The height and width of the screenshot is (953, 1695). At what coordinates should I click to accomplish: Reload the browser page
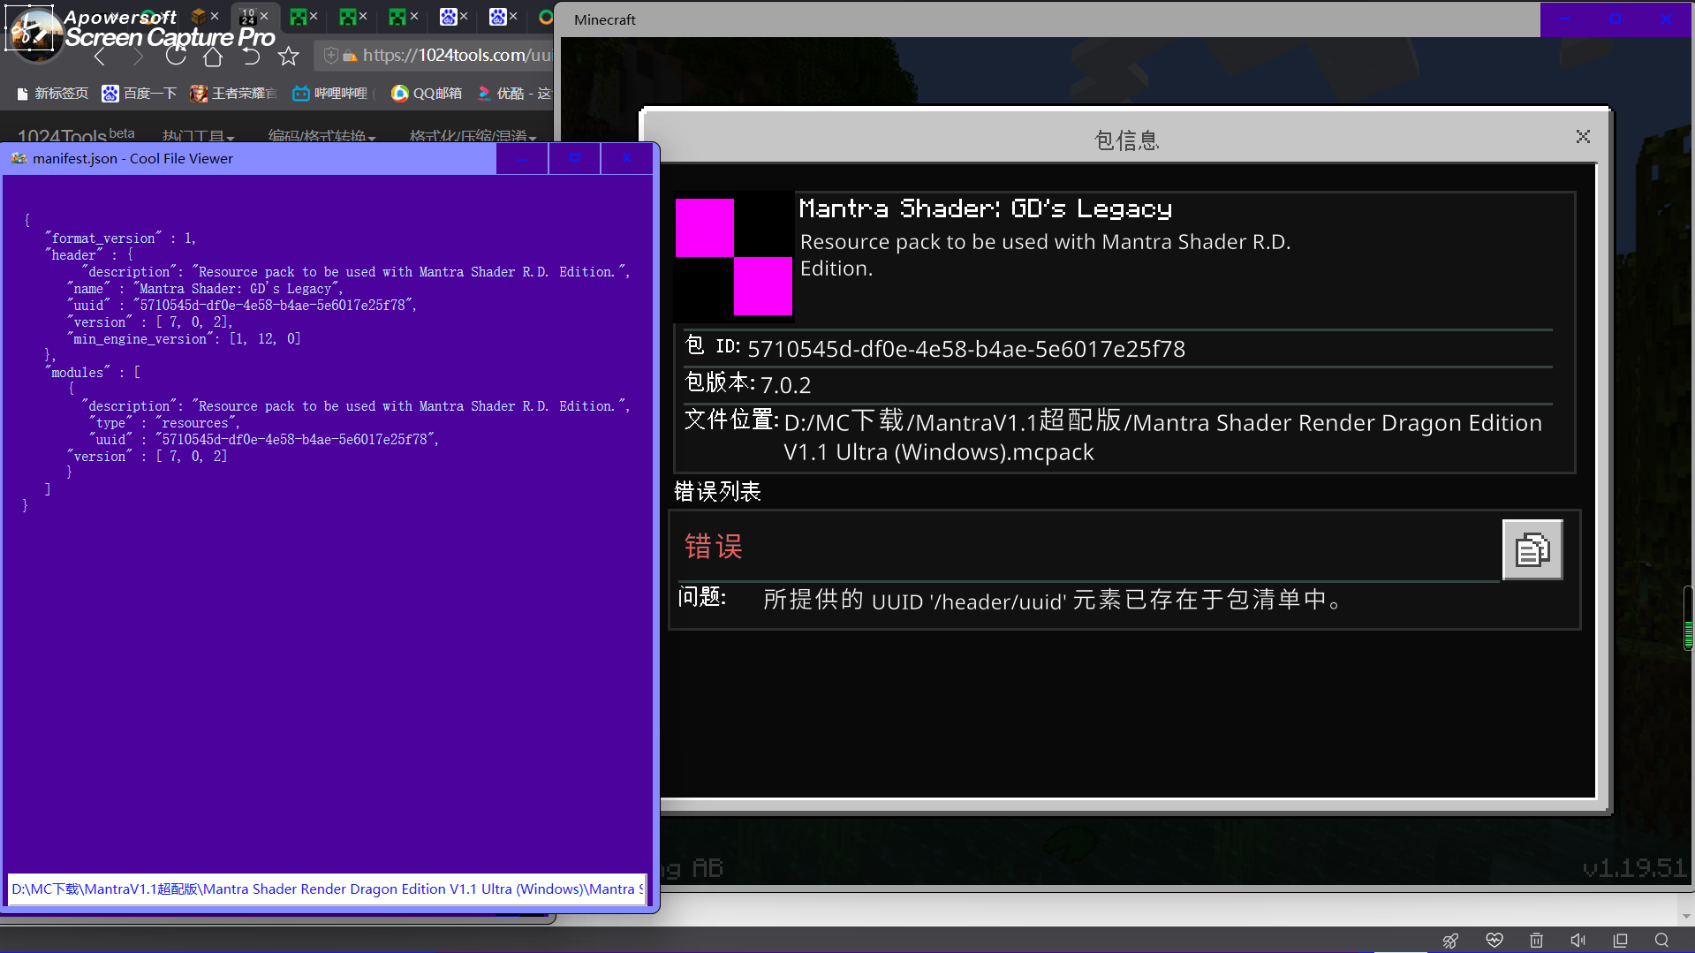(x=176, y=57)
